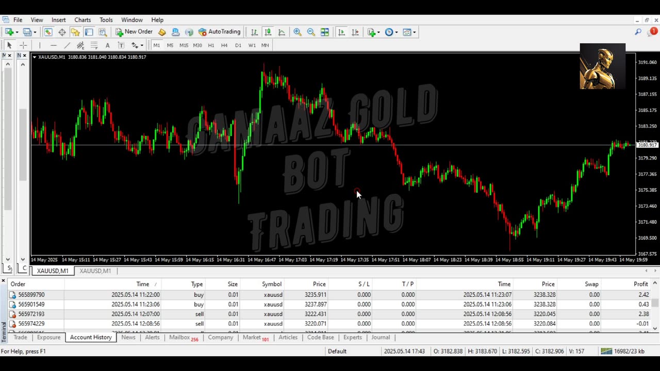Select the Text Label tool
This screenshot has width=660, height=371.
coord(121,45)
